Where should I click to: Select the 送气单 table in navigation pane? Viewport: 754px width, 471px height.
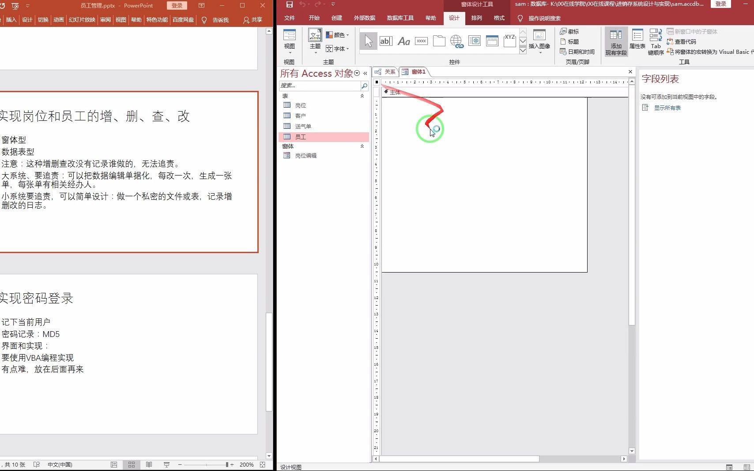(324, 126)
